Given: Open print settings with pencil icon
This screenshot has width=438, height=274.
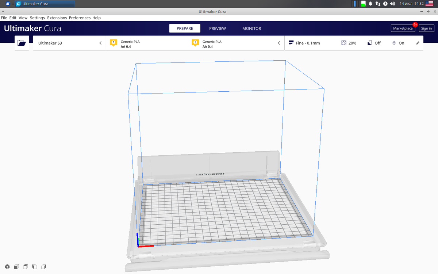Looking at the screenshot, I should click(418, 43).
